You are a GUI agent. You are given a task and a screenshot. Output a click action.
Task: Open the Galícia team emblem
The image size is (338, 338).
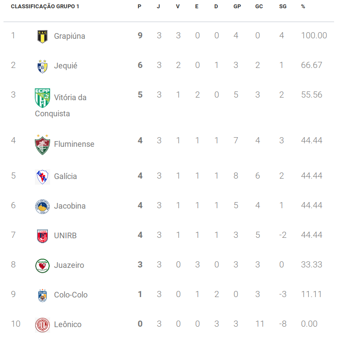tap(42, 177)
